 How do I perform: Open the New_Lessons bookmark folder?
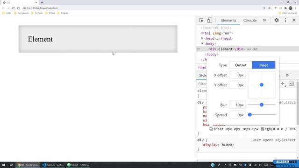(x=21, y=13)
